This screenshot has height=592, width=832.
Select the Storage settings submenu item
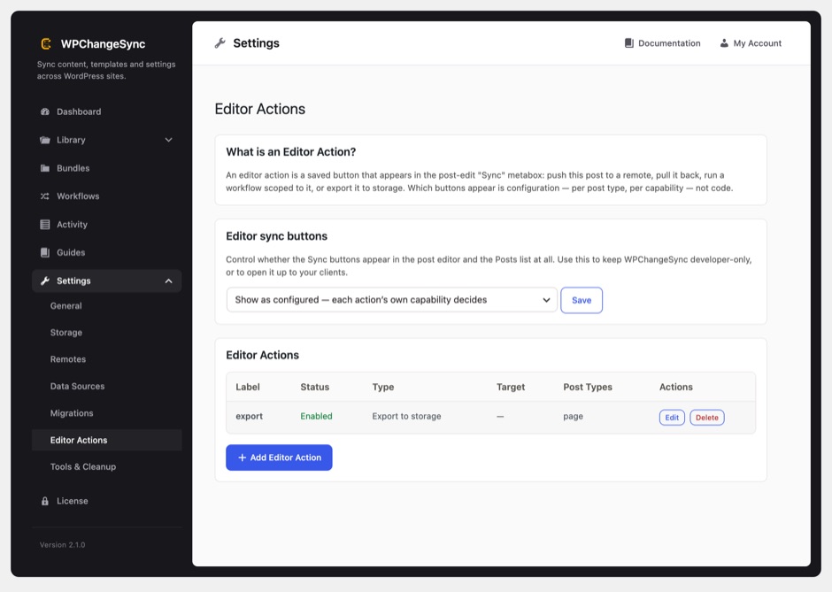pyautogui.click(x=106, y=333)
